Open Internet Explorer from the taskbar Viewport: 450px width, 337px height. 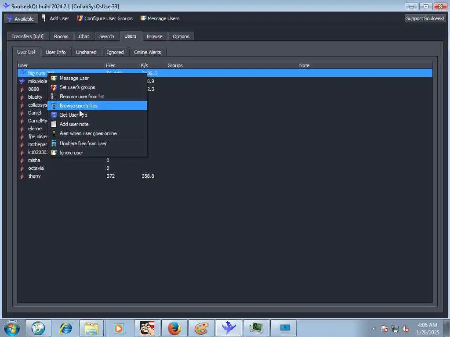point(65,328)
